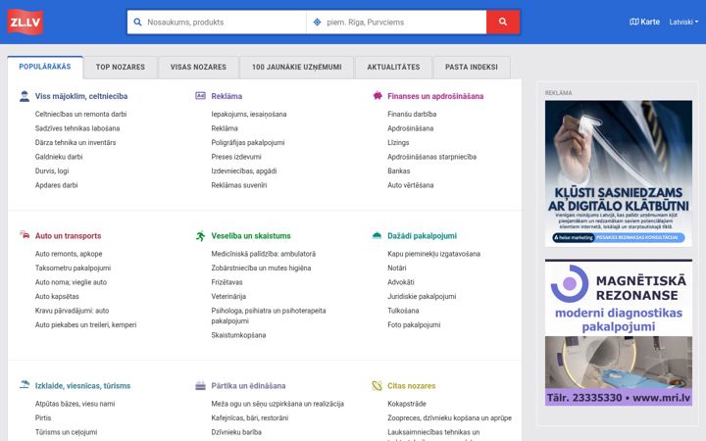Open the Auto un transports heading
Image resolution: width=706 pixels, height=441 pixels.
click(x=68, y=236)
